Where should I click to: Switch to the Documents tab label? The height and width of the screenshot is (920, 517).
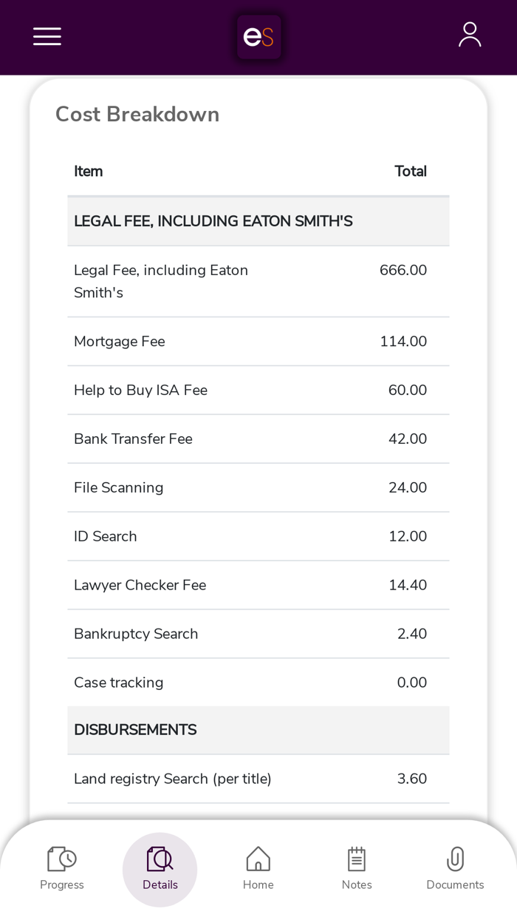pyautogui.click(x=455, y=885)
